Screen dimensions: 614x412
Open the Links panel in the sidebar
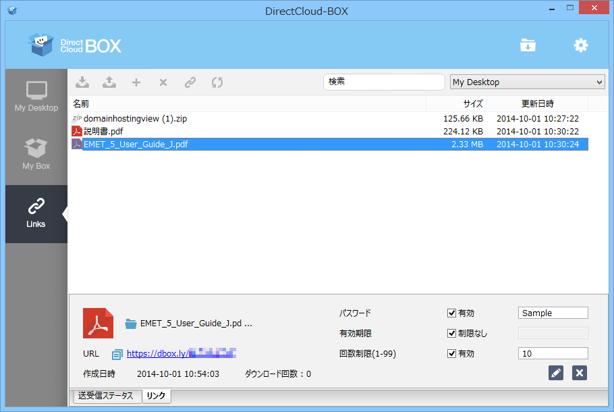(x=35, y=211)
